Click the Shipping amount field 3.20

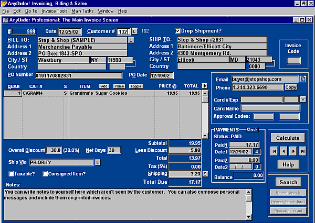[185, 174]
